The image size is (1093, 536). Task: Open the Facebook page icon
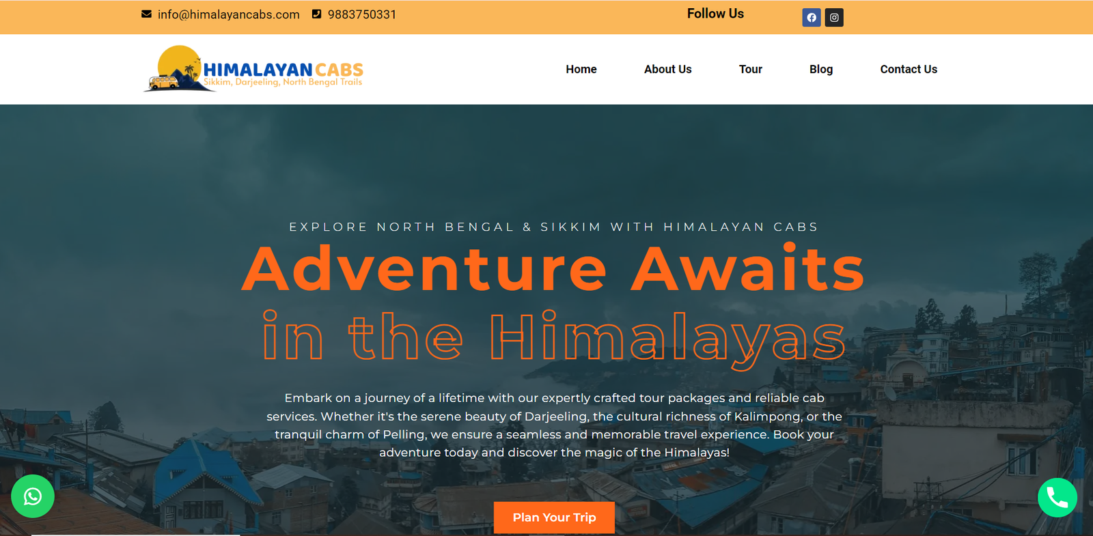[x=812, y=18]
